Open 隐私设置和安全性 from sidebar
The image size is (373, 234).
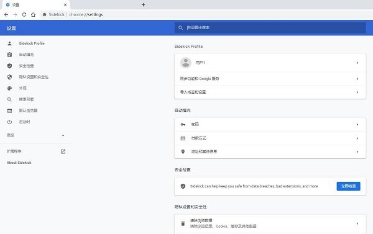pyautogui.click(x=34, y=77)
